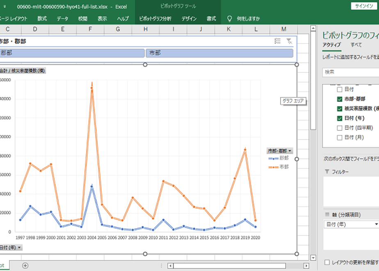
Task: Select 郡部 in the slicer
Action: point(72,53)
